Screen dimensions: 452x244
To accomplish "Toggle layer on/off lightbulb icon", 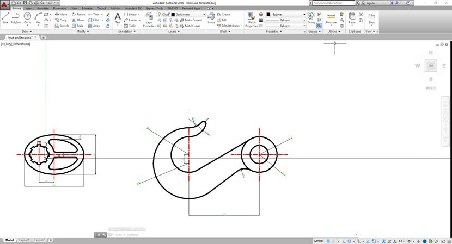I will point(159,14).
